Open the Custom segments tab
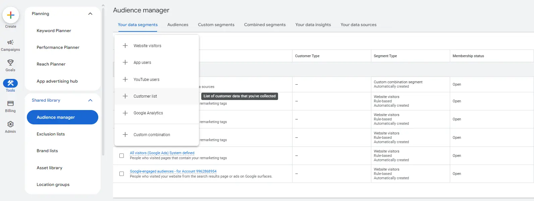Viewport: 534px width, 201px height. 216,25
